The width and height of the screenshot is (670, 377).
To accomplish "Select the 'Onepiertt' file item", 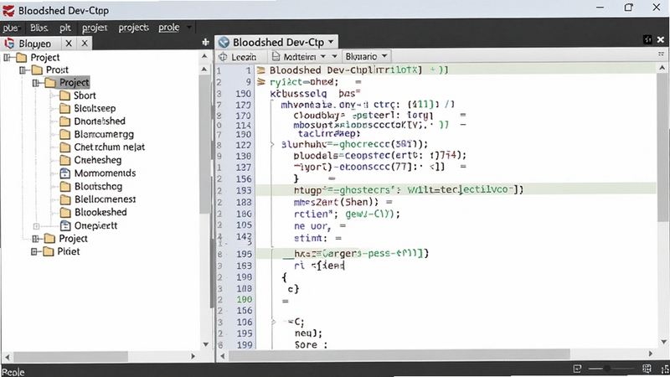I will pos(88,225).
